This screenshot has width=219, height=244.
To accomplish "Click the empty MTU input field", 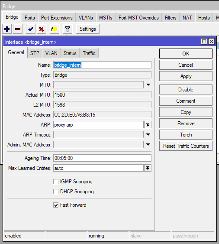I will [98, 85].
